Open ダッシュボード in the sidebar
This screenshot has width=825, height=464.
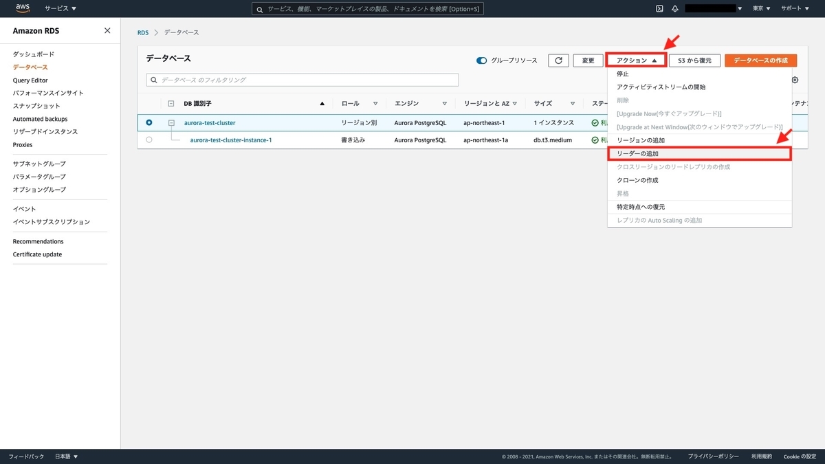coord(33,54)
